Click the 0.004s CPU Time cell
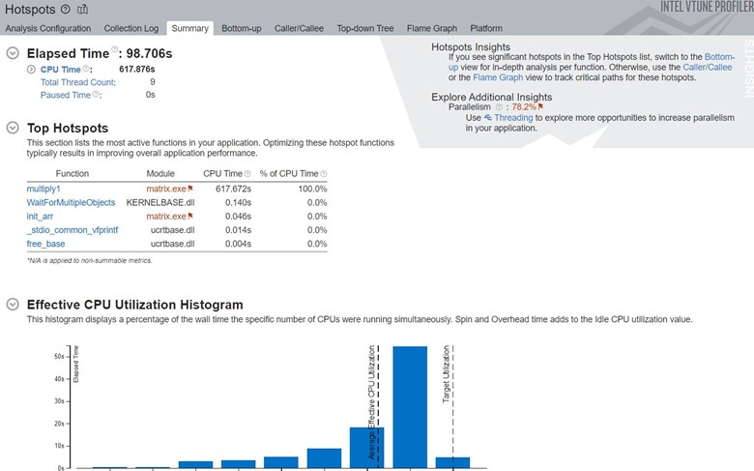754x471 pixels. 238,244
